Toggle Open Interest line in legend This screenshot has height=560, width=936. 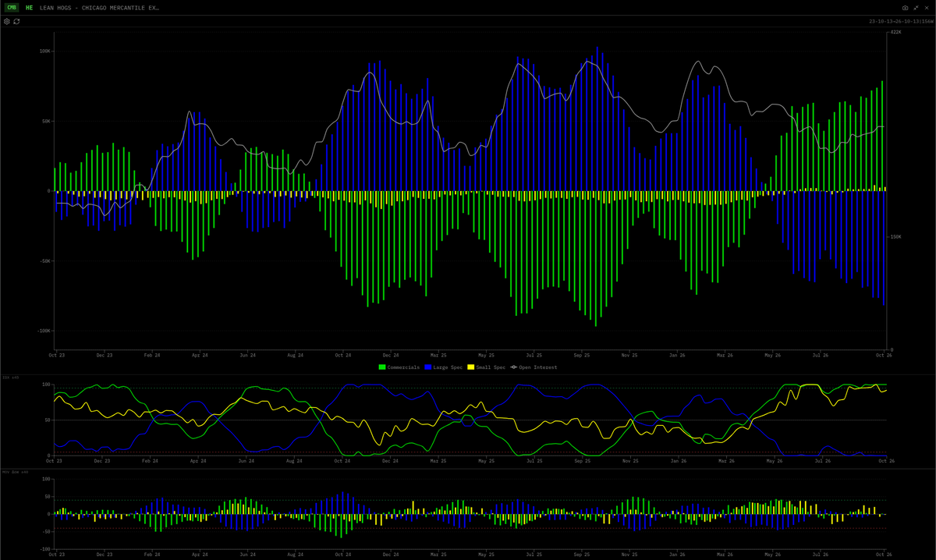pos(534,367)
